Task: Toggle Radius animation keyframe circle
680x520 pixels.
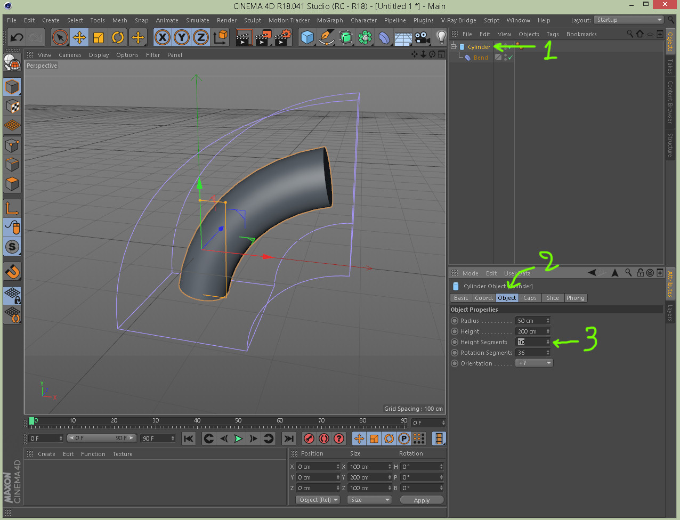Action: point(455,321)
